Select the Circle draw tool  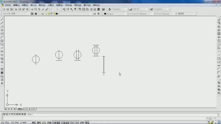(2, 41)
